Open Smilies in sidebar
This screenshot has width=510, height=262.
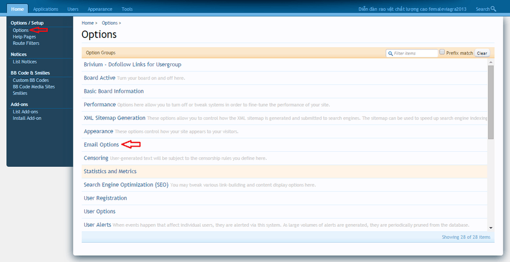pyautogui.click(x=20, y=93)
